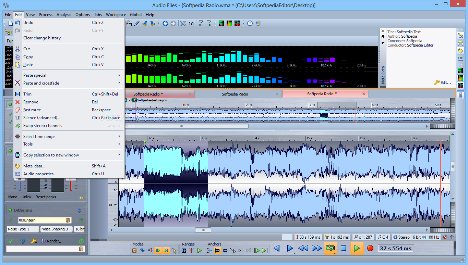
Task: Toggle the Dithering power button
Action: tap(81, 220)
